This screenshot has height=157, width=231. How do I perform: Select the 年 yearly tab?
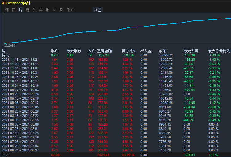41,10
